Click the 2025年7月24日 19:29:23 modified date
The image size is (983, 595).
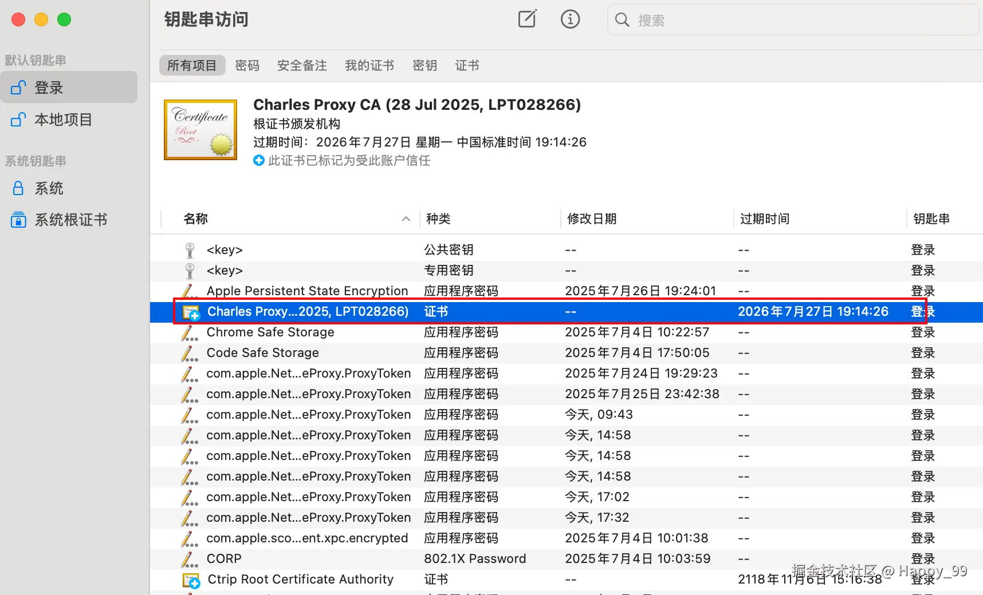(641, 374)
